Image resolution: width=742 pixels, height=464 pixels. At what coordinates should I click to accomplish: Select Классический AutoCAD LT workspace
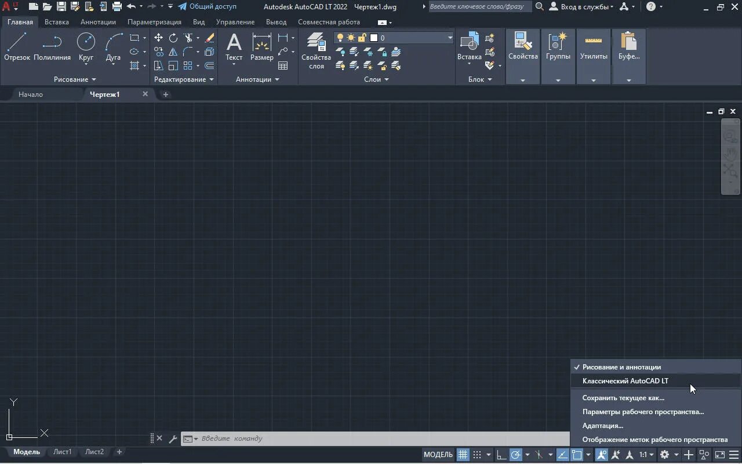pyautogui.click(x=656, y=381)
